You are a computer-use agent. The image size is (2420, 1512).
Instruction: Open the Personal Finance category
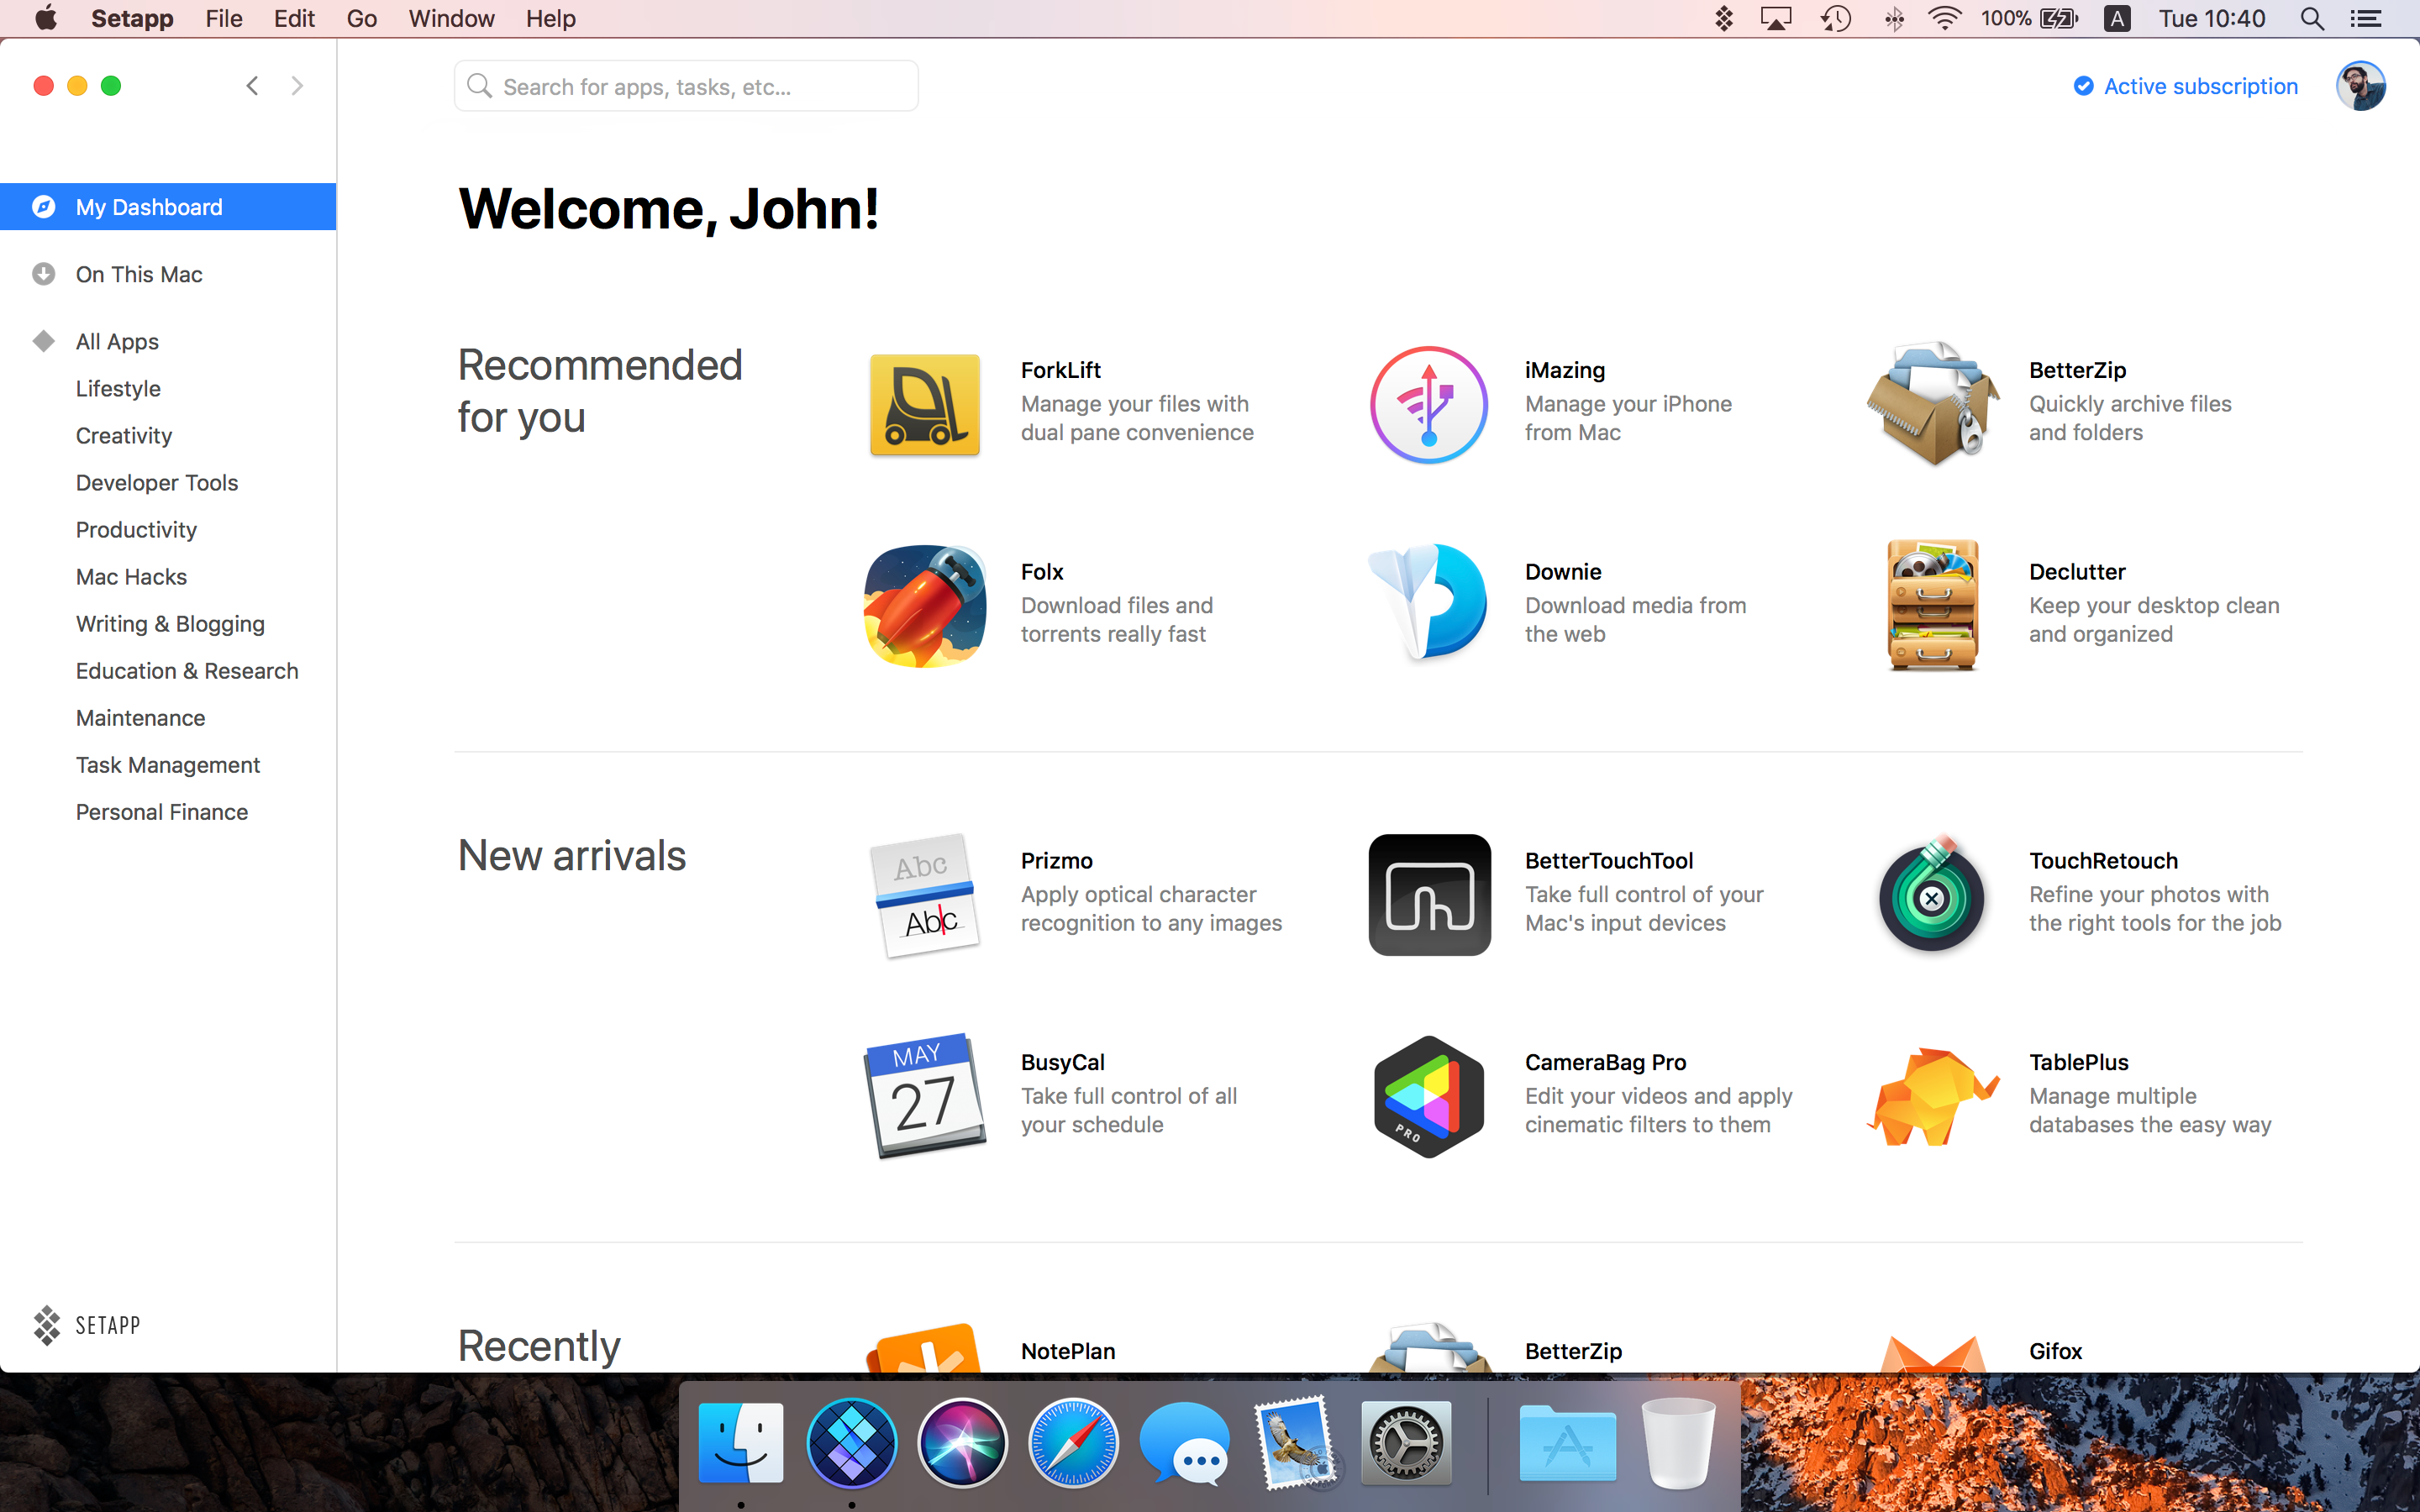[162, 811]
